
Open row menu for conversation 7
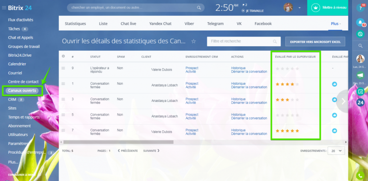(x=63, y=130)
